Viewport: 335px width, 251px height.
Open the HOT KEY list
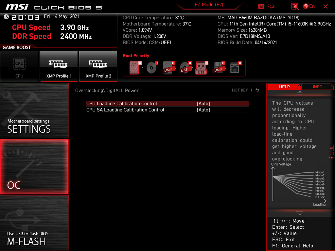pos(240,90)
